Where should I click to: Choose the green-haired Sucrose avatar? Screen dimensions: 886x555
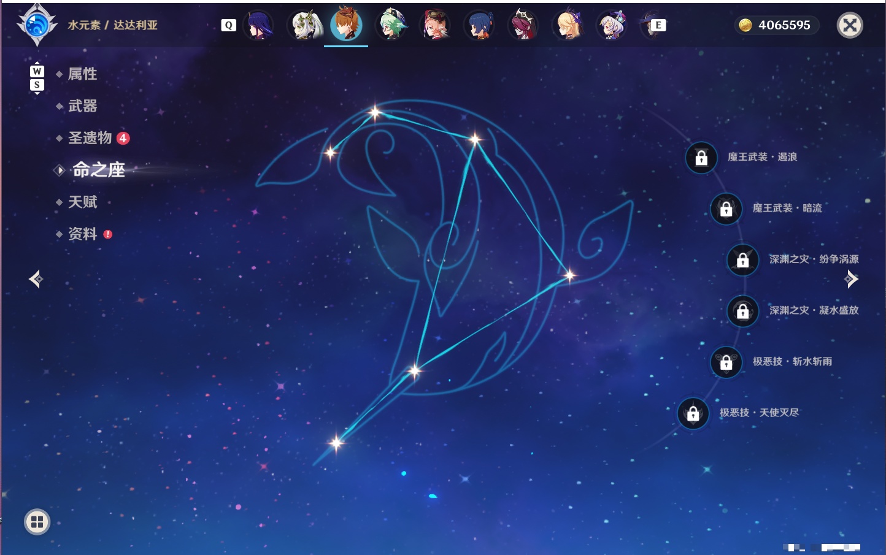(391, 25)
